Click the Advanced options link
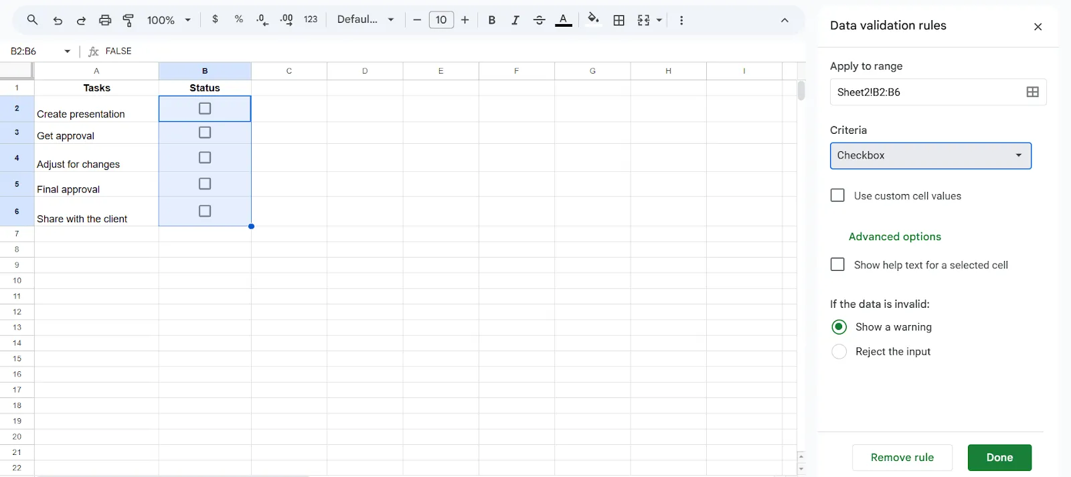This screenshot has width=1071, height=477. (894, 236)
